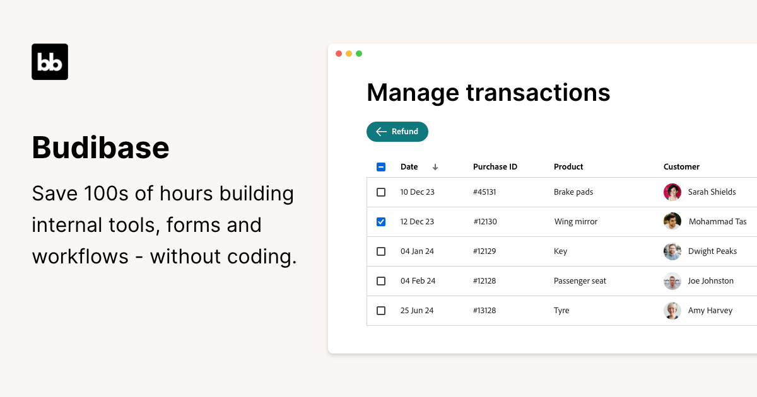Click Mohammad Tas' avatar picture

point(672,221)
